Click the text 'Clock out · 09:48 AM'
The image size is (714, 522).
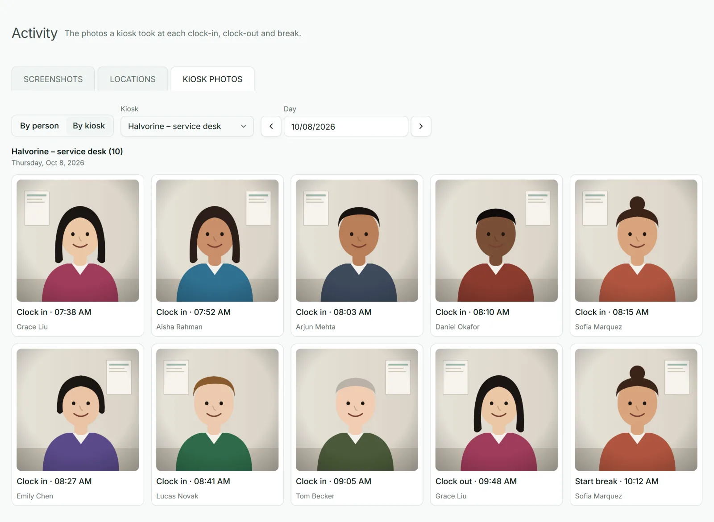pos(476,481)
